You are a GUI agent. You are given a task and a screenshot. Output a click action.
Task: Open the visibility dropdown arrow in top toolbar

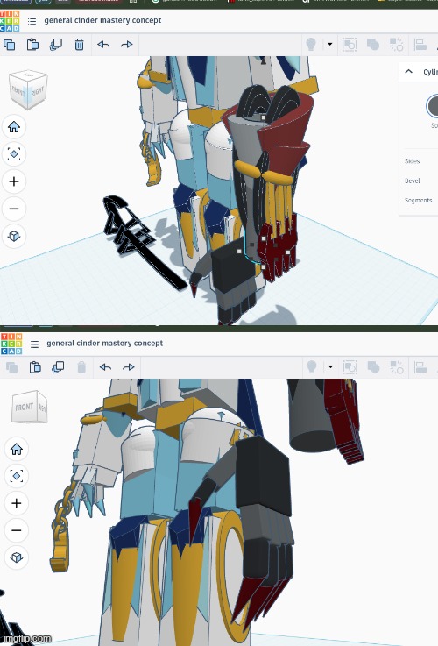pos(329,44)
